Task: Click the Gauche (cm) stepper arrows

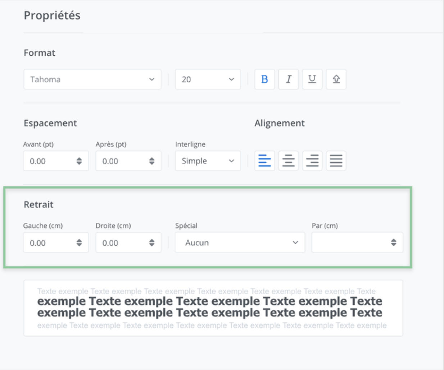Action: (x=79, y=242)
